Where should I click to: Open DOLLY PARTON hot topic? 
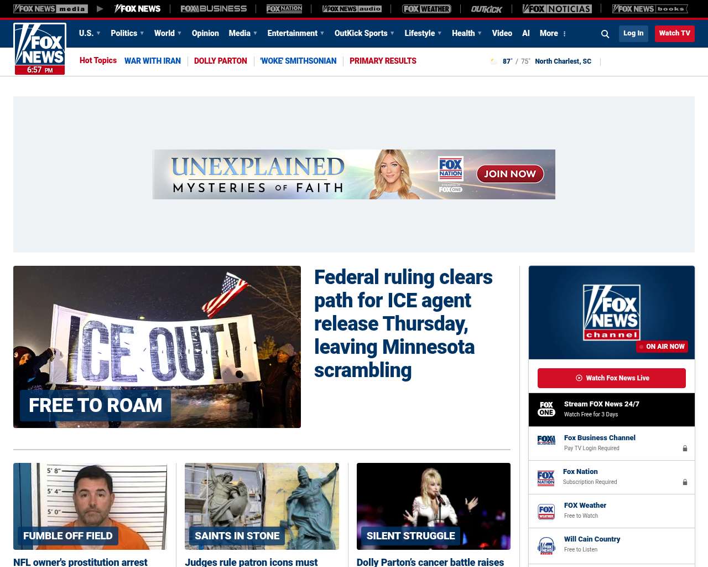tap(221, 61)
